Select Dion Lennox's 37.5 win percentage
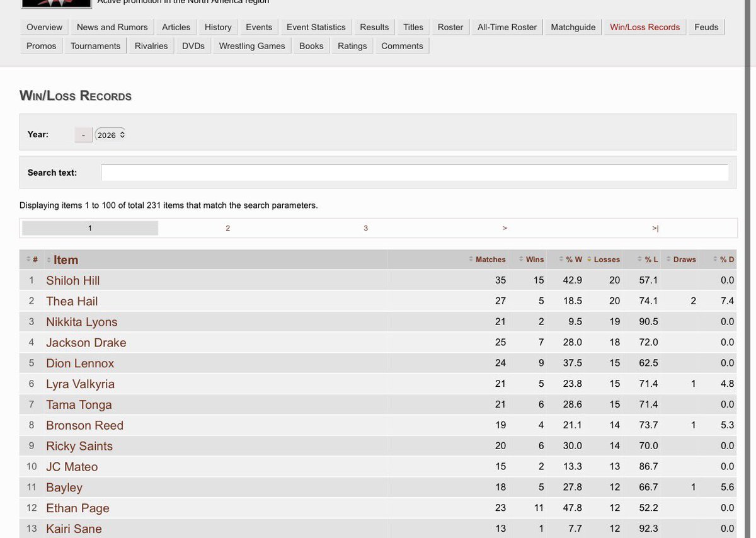The width and height of the screenshot is (756, 538). coord(572,363)
